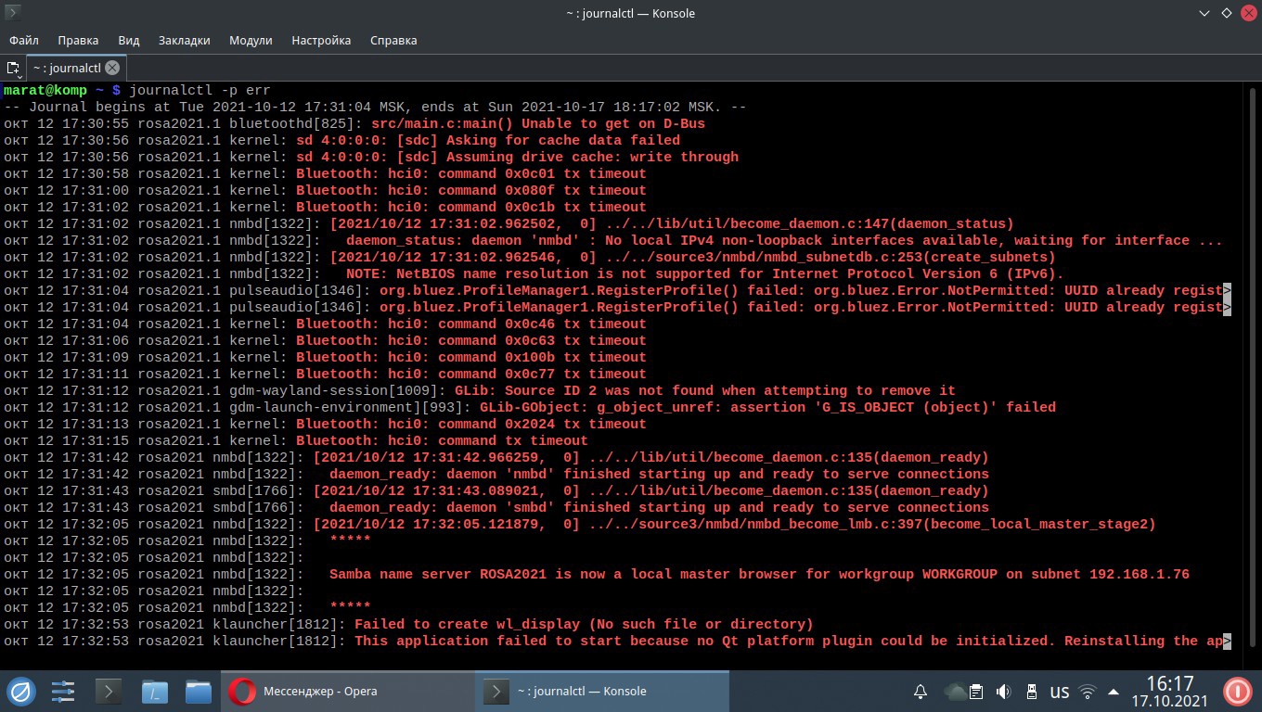Open the notifications bell in system tray

tap(921, 692)
